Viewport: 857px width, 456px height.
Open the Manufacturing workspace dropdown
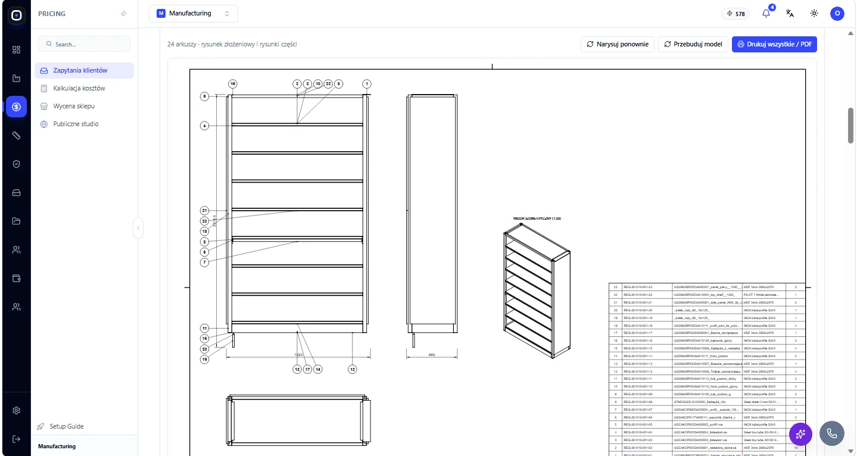(x=193, y=13)
